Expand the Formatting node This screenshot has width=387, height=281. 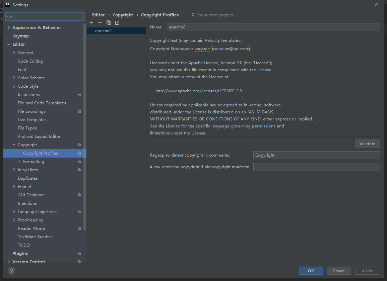[19, 162]
